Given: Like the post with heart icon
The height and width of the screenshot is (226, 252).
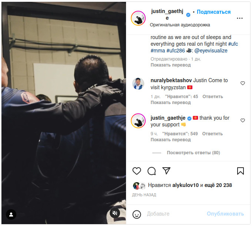Looking at the screenshot, I should pos(137,171).
